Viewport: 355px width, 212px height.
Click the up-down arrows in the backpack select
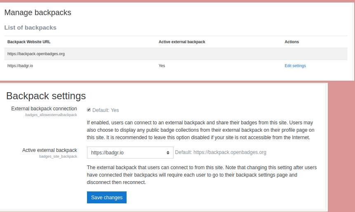coord(168,153)
